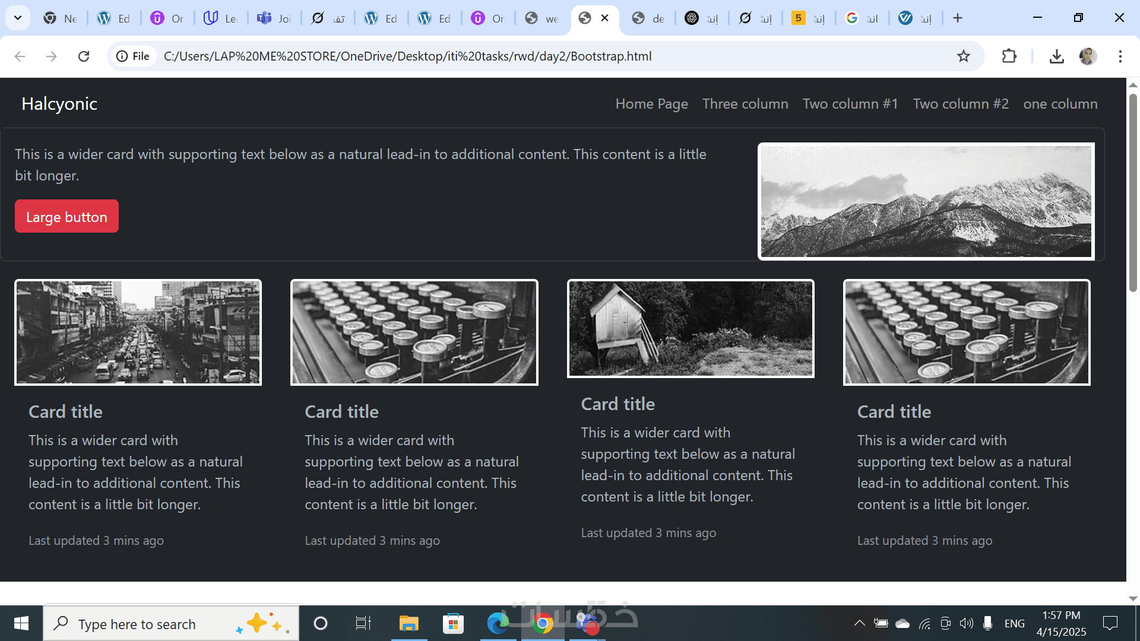Click the Halcyonic brand link

tap(59, 104)
